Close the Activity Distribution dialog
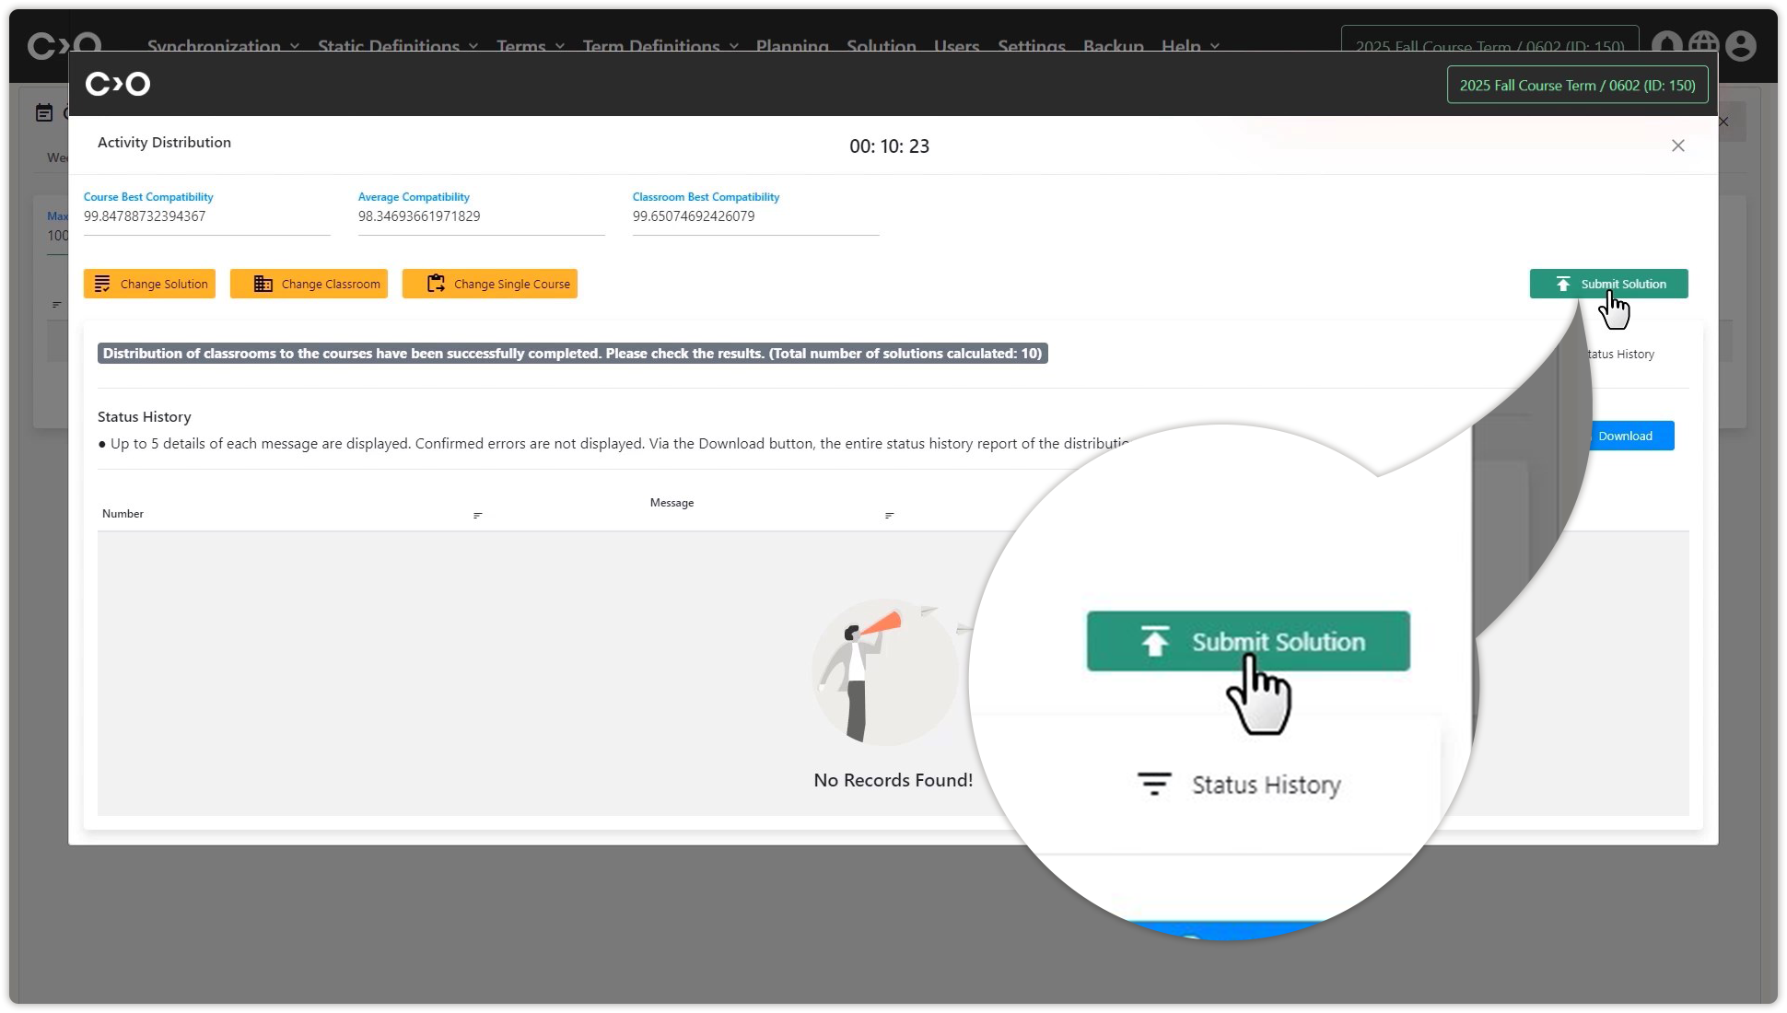This screenshot has height=1013, width=1787. (1677, 146)
